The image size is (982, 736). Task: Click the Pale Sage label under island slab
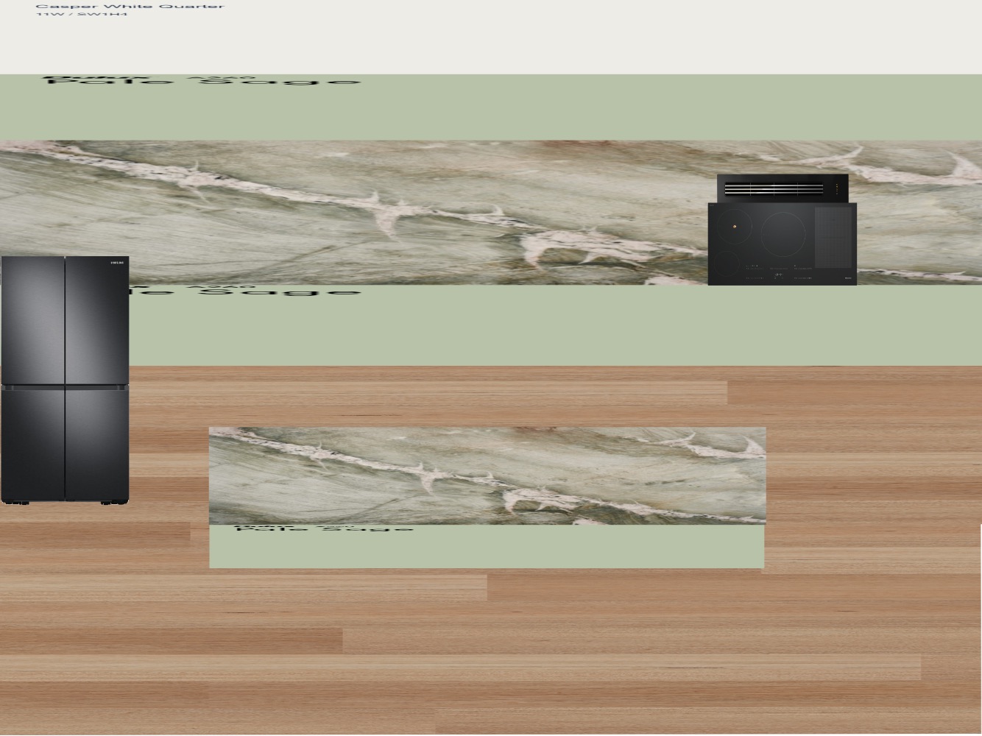pos(324,528)
